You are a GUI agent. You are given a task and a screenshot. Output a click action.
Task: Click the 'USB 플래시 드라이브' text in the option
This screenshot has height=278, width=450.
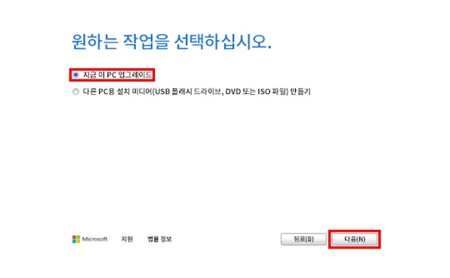[x=188, y=92]
